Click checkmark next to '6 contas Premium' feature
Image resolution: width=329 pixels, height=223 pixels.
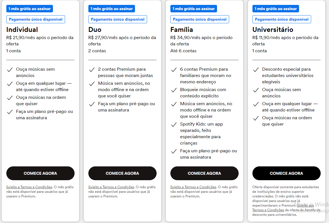point(174,70)
